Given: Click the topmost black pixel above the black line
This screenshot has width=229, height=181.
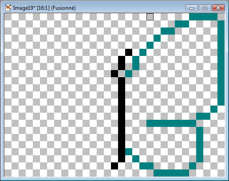Looking at the screenshot, I should [x=129, y=52].
